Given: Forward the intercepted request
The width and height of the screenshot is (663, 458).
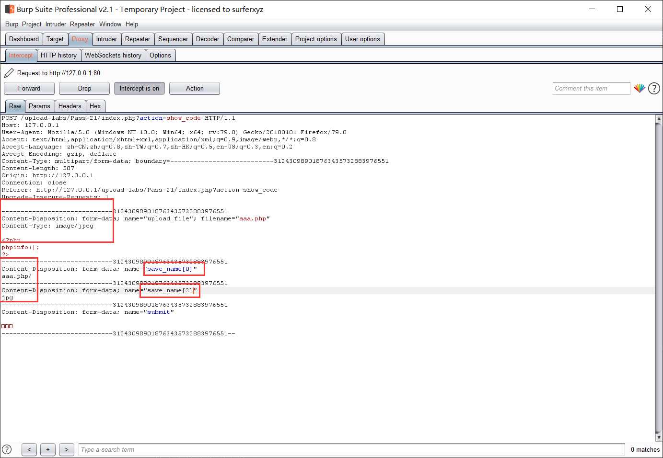Looking at the screenshot, I should tap(29, 89).
